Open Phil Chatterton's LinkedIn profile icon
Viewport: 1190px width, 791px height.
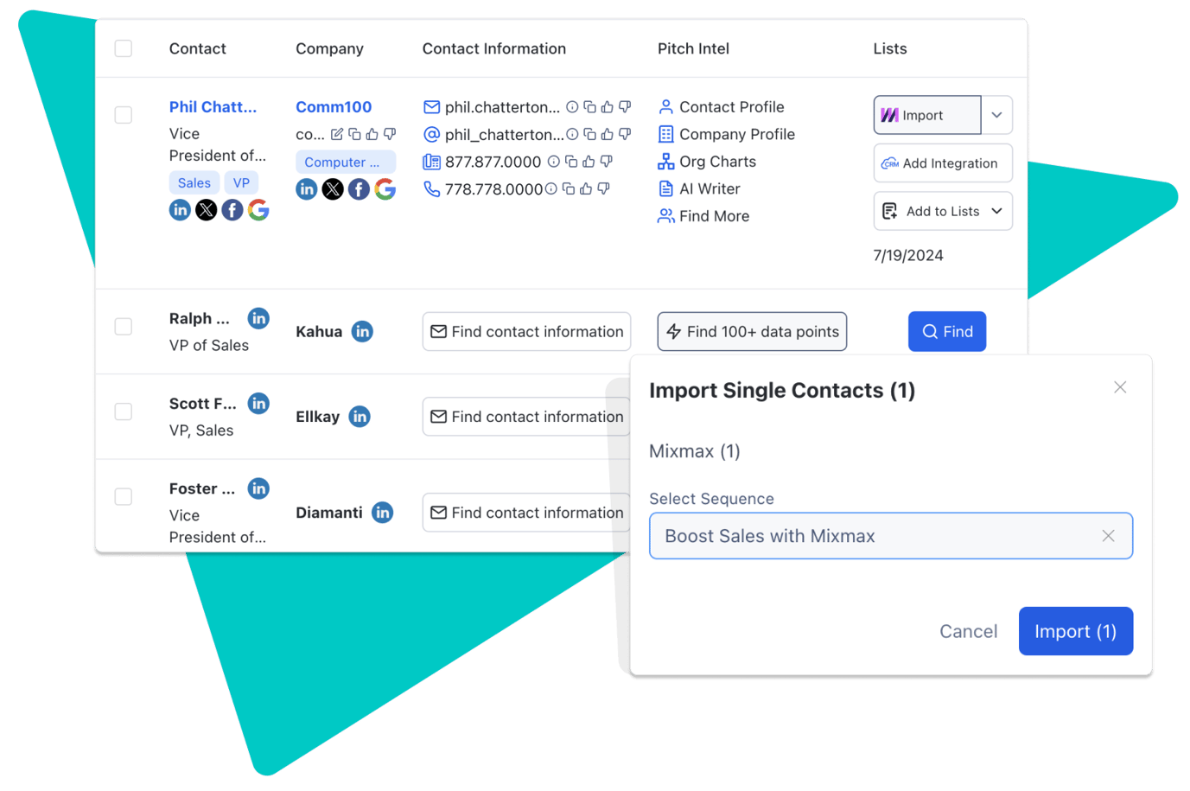click(180, 210)
